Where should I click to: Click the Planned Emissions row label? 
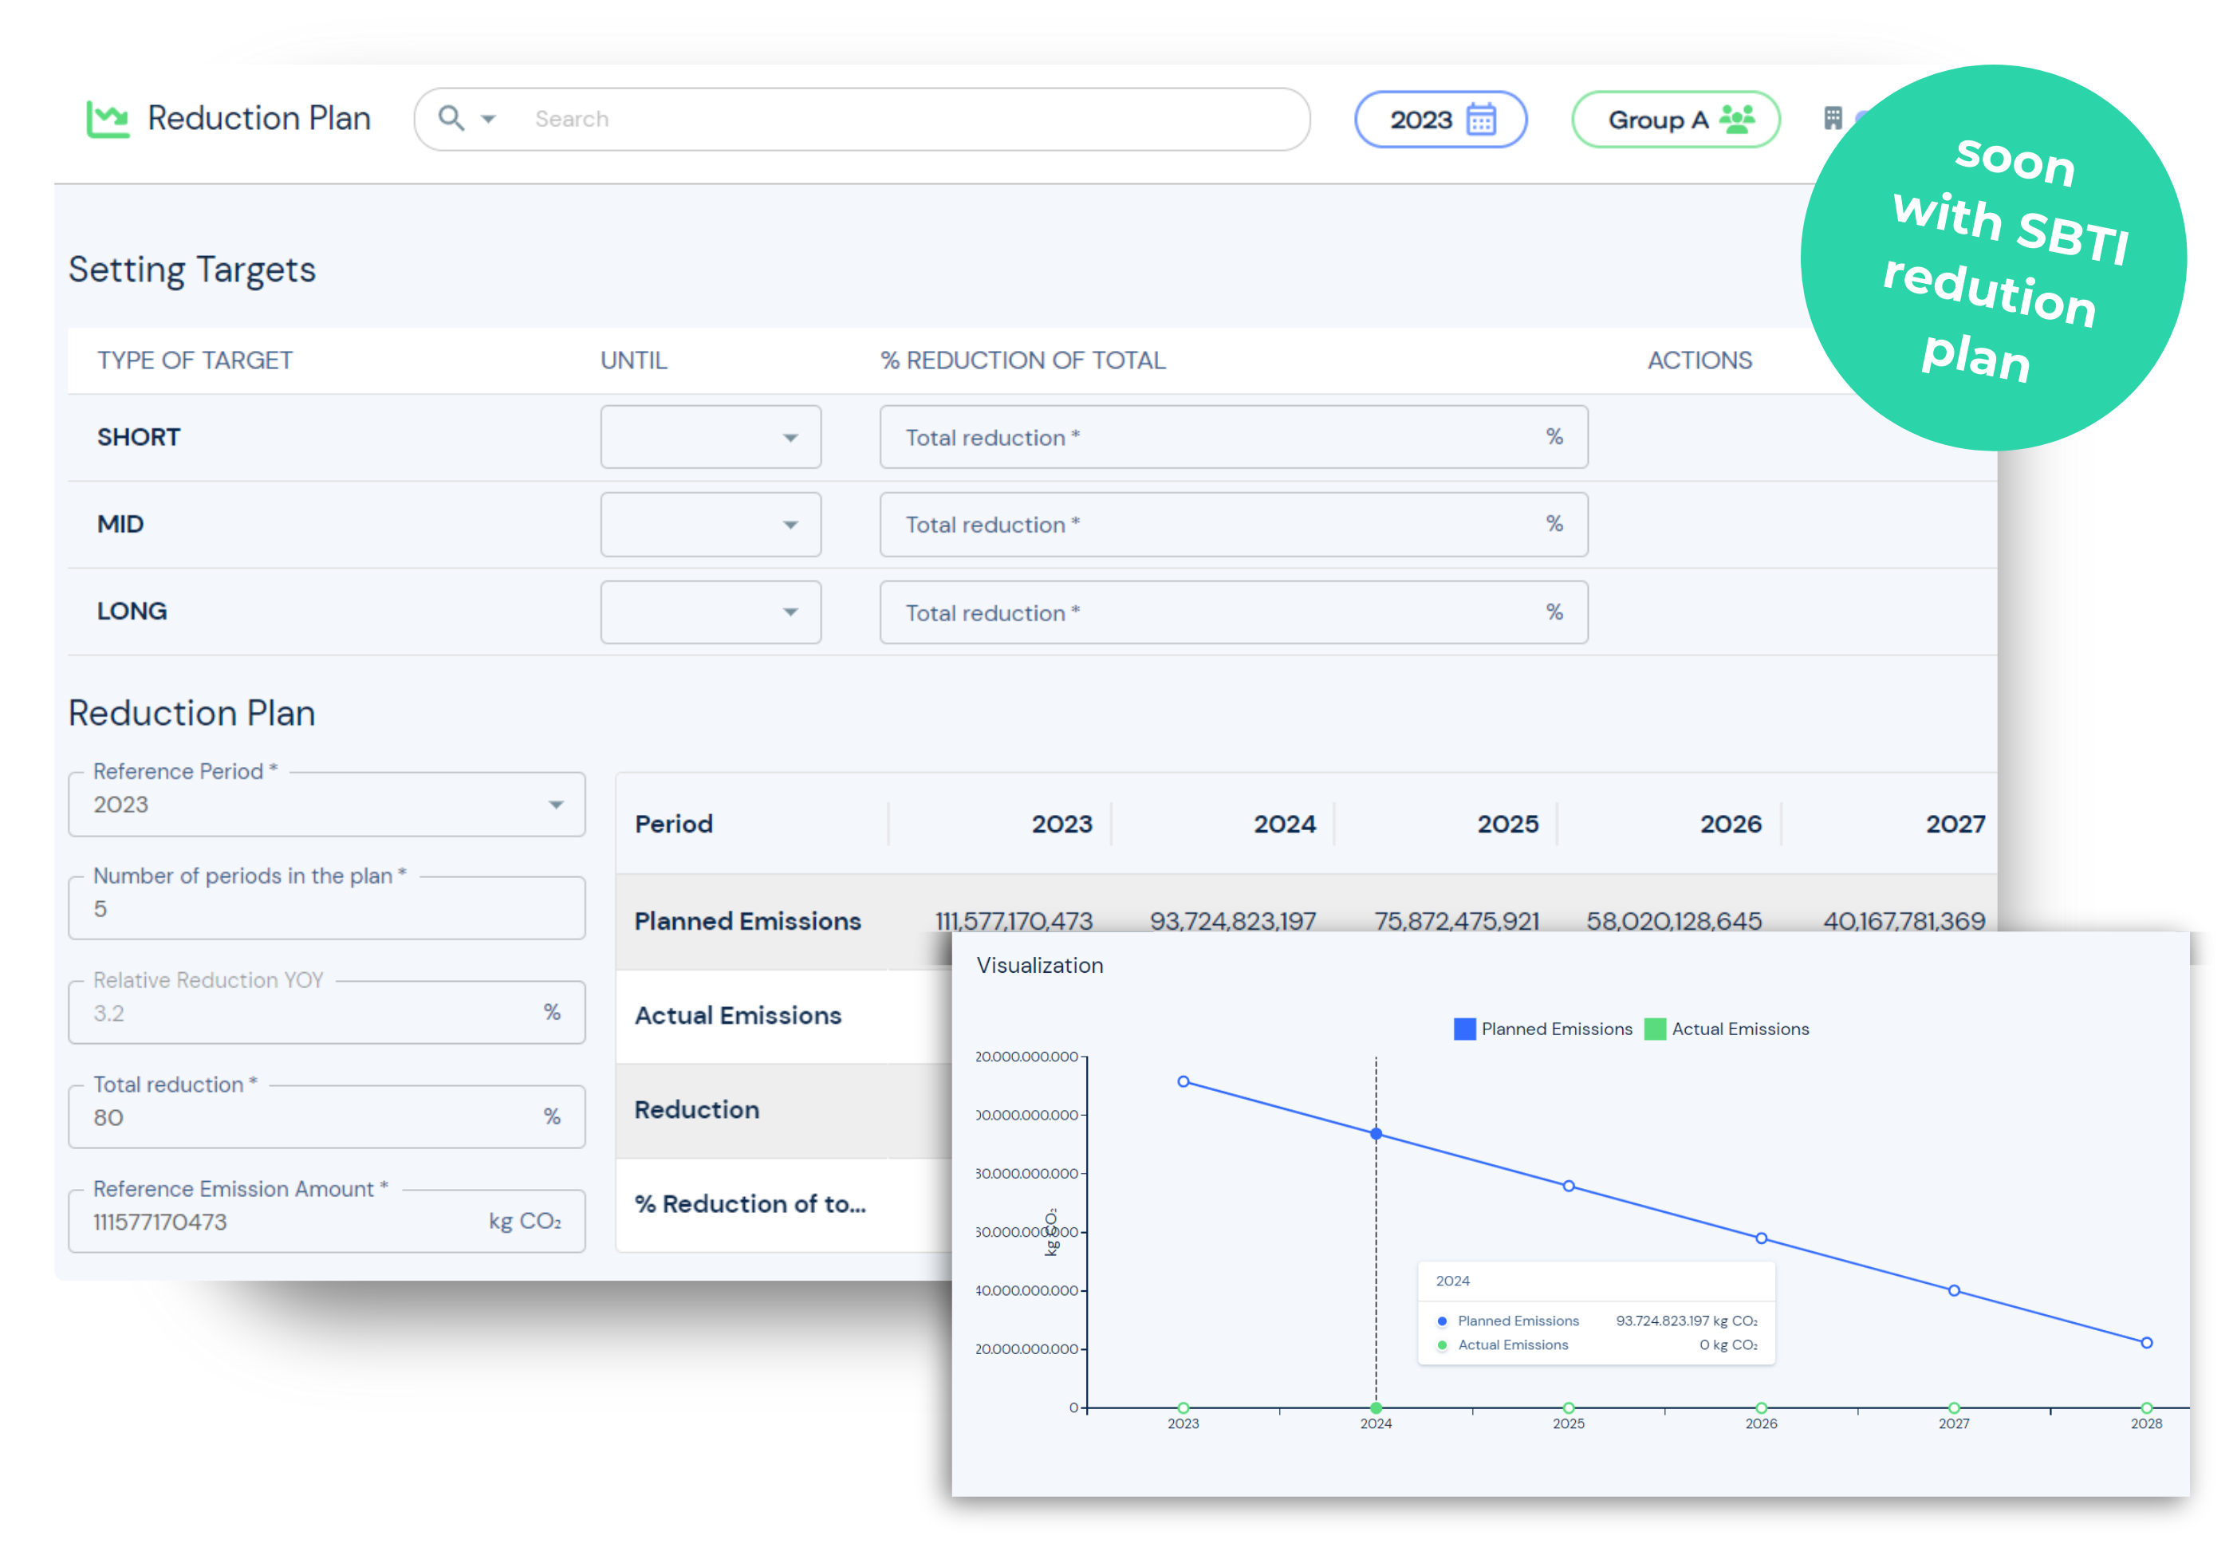[x=747, y=921]
